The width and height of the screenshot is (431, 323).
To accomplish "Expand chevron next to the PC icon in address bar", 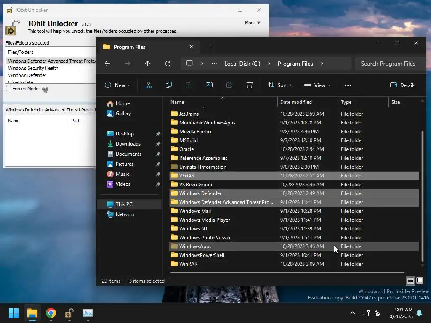I will pyautogui.click(x=202, y=64).
